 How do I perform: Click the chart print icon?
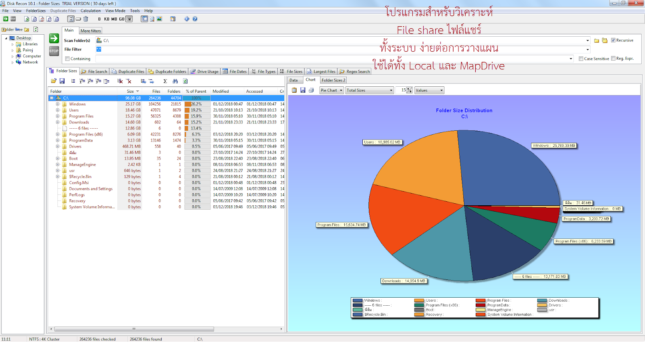click(311, 90)
